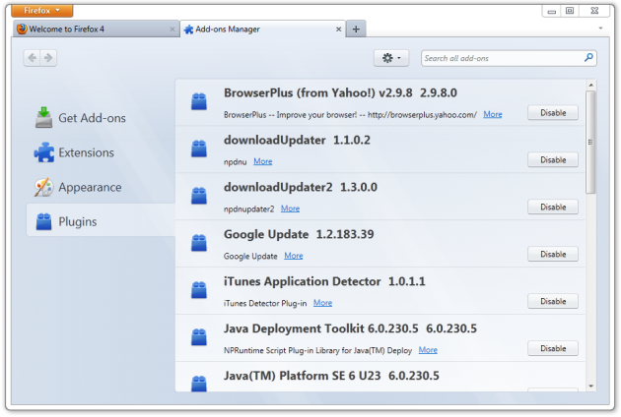The width and height of the screenshot is (621, 417).
Task: Select the downloadUpdater2 1.3.0.0 title
Action: 301,187
